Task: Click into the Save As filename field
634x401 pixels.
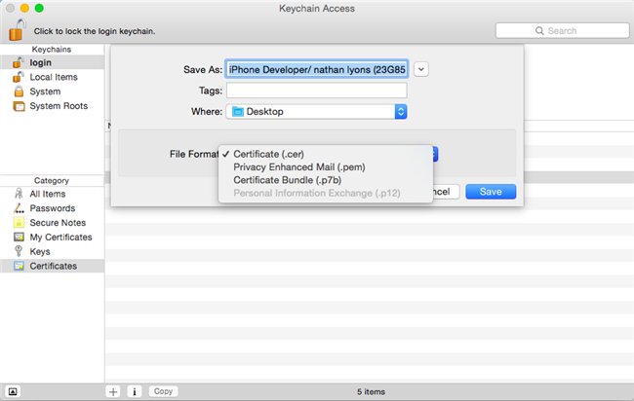Action: [317, 69]
